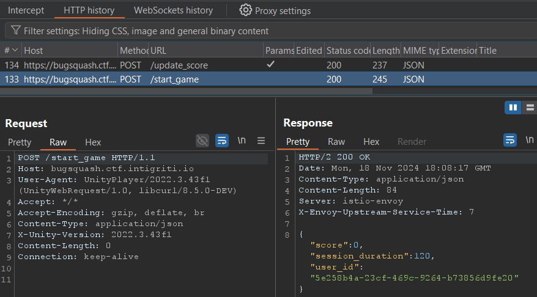Toggle show non-printable chars in Request
The image size is (537, 297).
(x=242, y=141)
